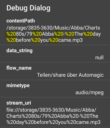This screenshot has width=110, height=128.
Task: Select the mimetype label
Action: [18, 86]
